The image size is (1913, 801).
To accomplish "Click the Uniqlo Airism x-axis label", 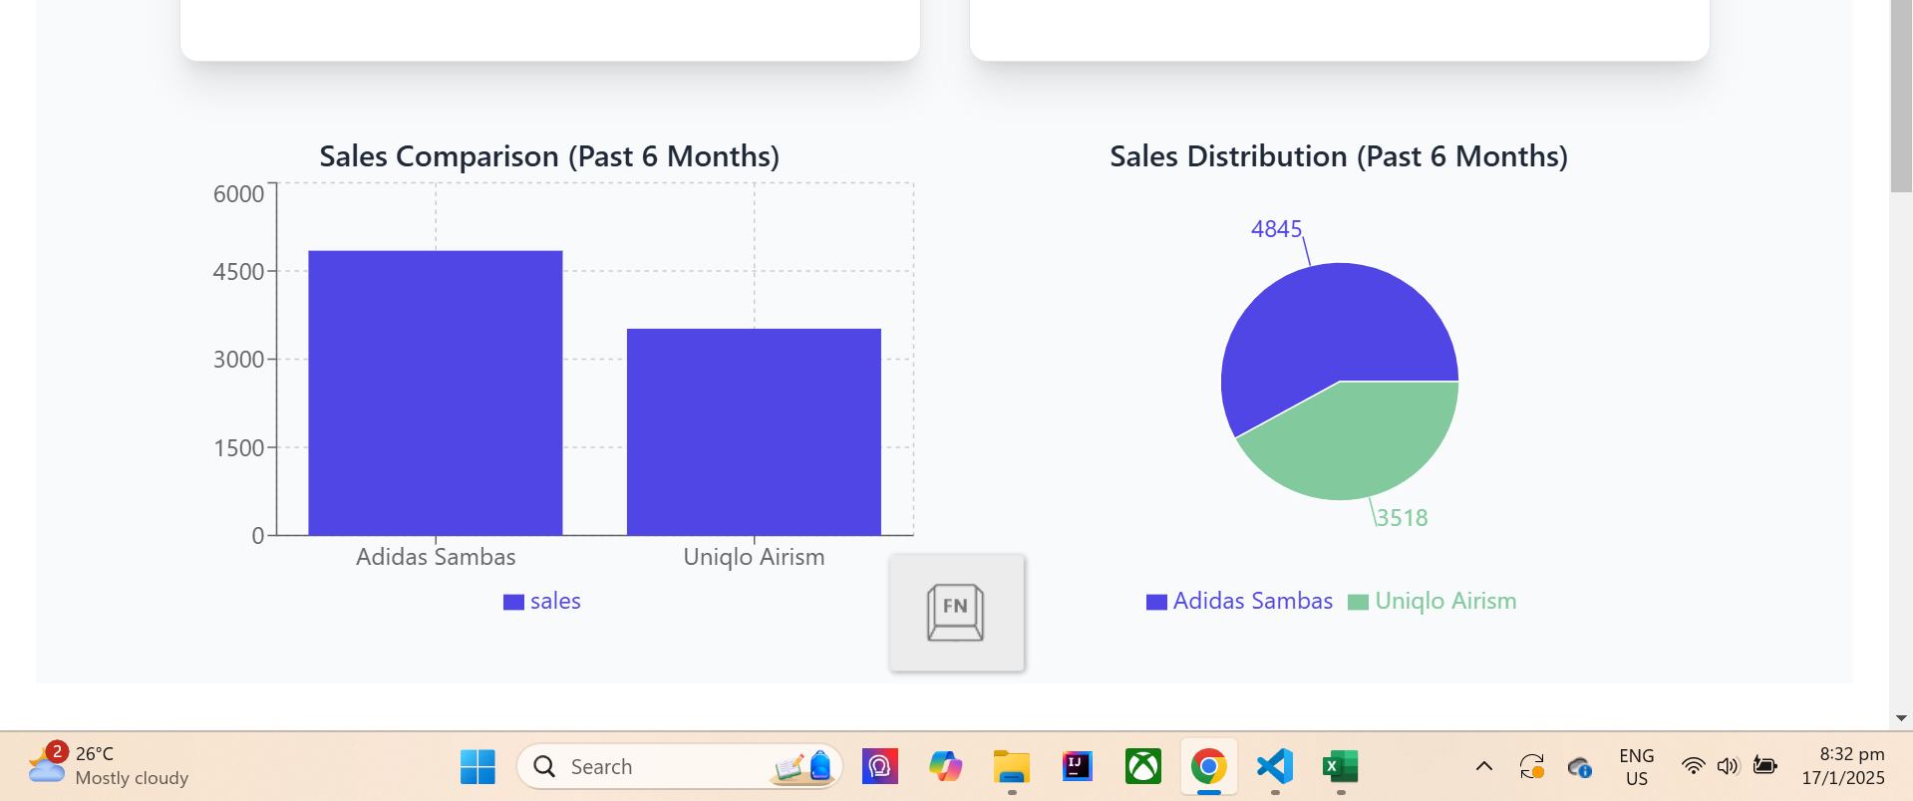I will [754, 557].
